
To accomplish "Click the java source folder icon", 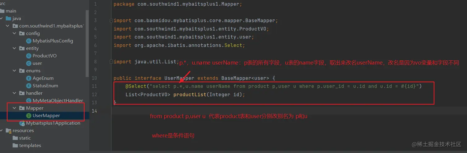I will coord(8,18).
